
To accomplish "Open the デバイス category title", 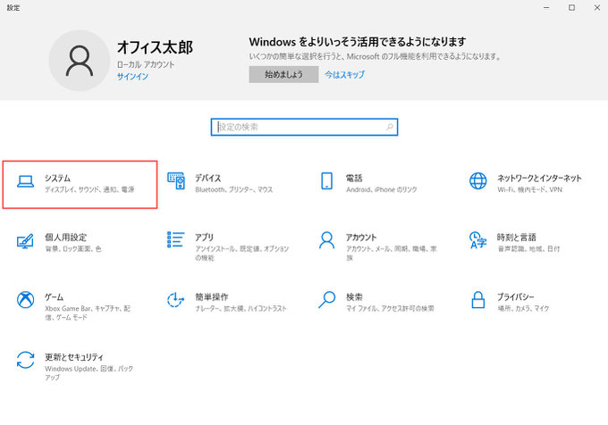I will (207, 178).
